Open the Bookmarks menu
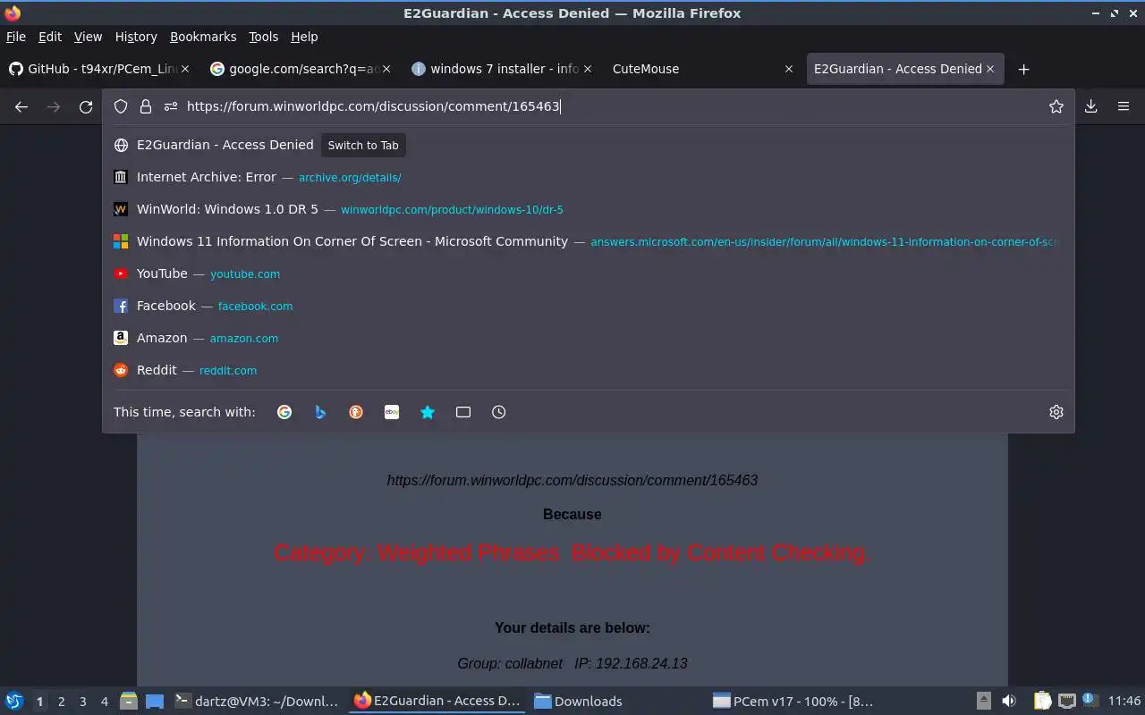Screen dimensions: 1145x715 click(203, 37)
